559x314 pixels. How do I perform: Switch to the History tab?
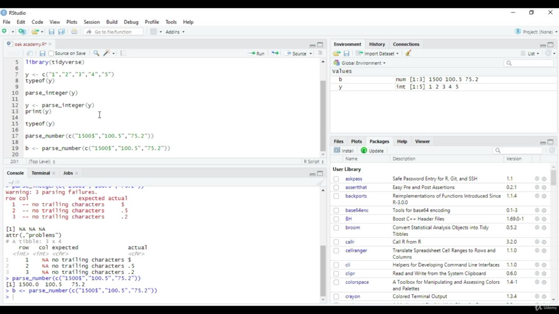pos(377,44)
